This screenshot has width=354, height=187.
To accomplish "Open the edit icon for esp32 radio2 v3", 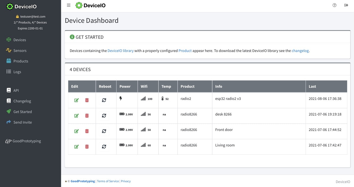I will pyautogui.click(x=76, y=100).
